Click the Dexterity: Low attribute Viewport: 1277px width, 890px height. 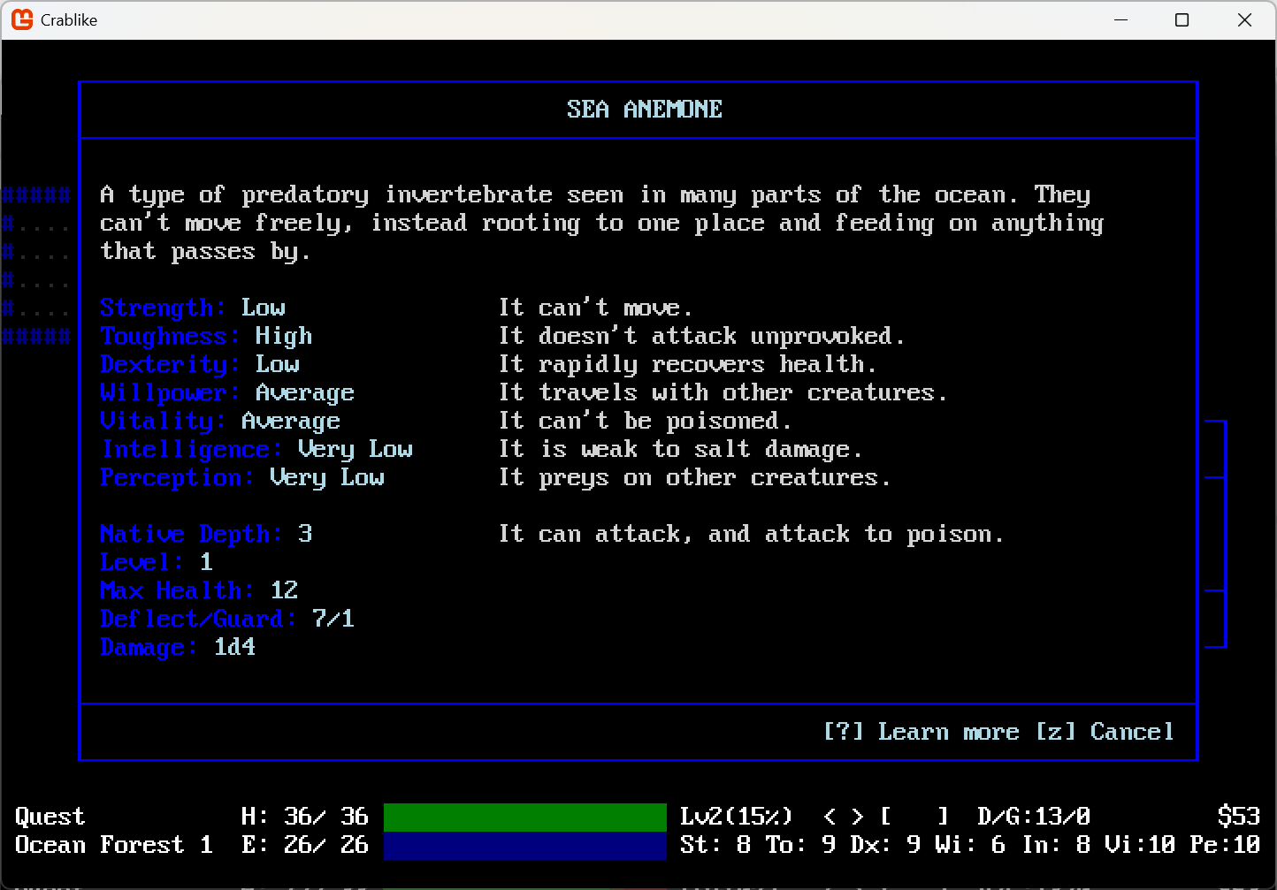tap(199, 364)
